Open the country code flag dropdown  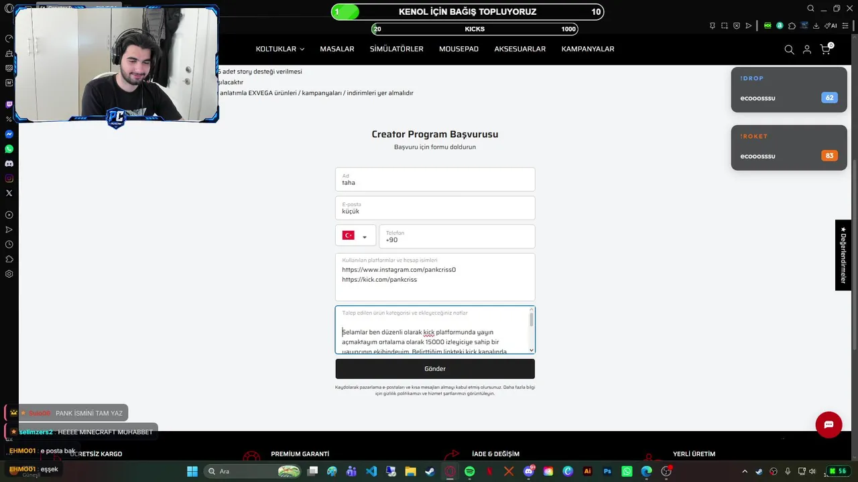[x=355, y=236]
